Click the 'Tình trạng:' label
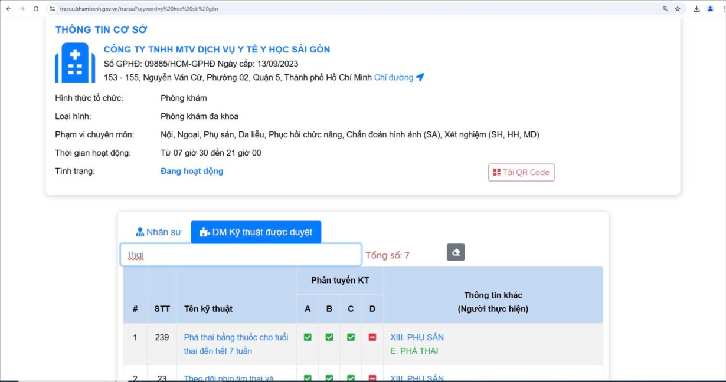 (75, 171)
